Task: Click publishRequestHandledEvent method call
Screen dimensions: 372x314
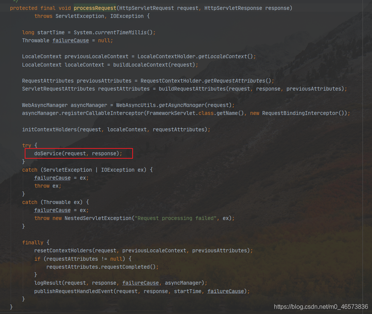Action: tap(74, 291)
